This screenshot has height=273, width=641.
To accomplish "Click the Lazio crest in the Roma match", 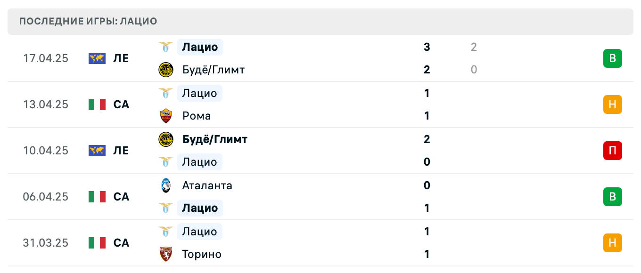I will [x=166, y=93].
